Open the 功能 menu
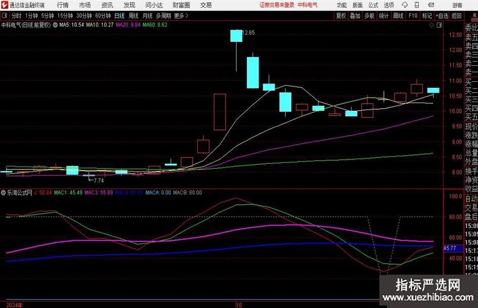The image size is (478, 308). click(x=342, y=5)
